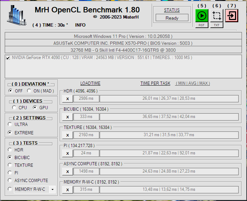Screen dimensions: 247x201
Task: Choose ULTRA settings radio button
Action: tap(10, 125)
